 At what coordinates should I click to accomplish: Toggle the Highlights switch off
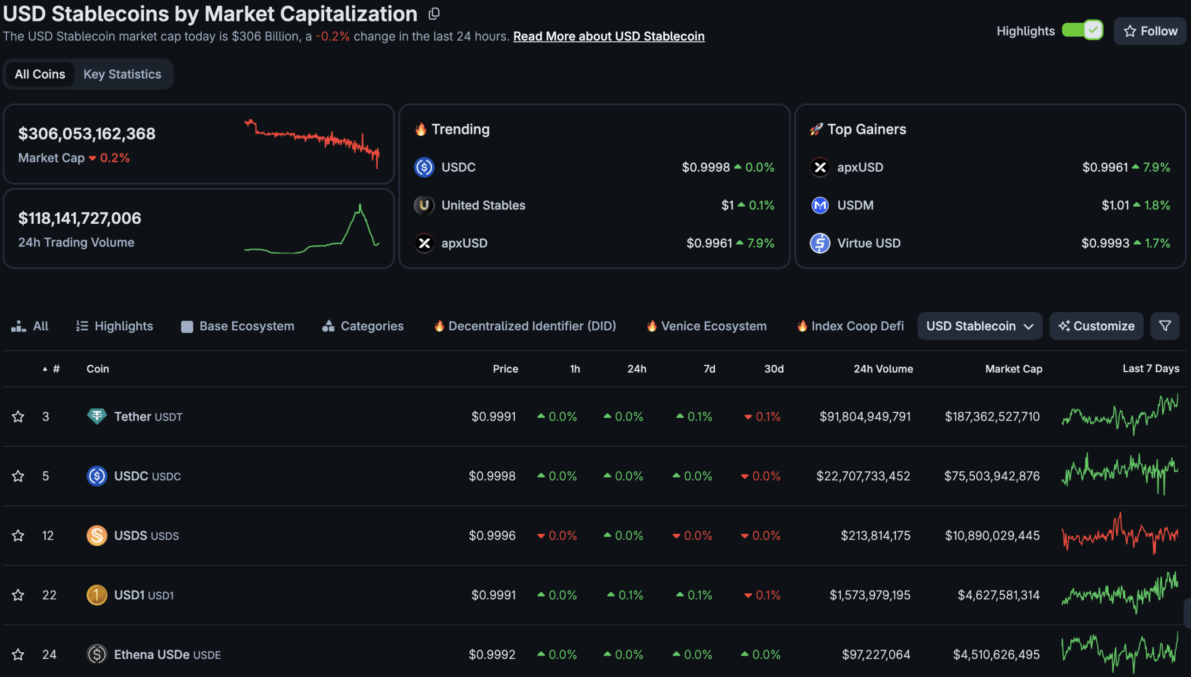1082,31
